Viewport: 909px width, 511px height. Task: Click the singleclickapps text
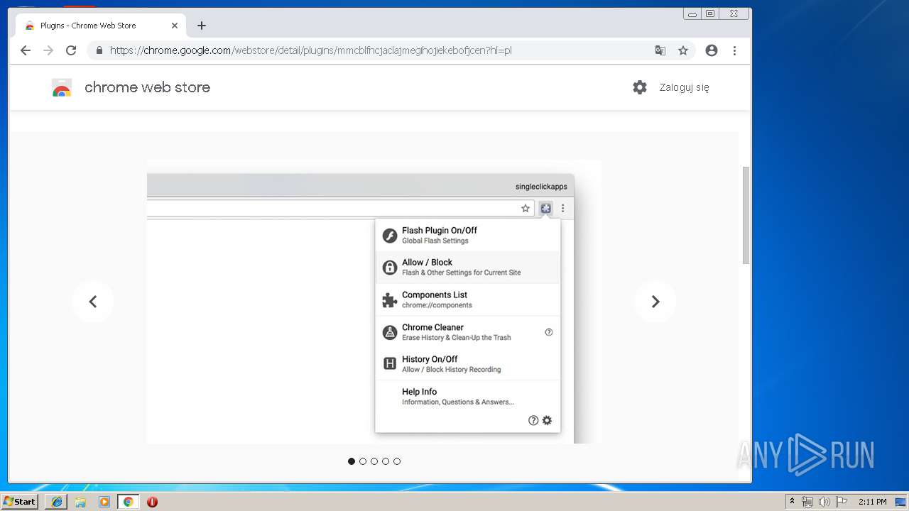pos(541,187)
